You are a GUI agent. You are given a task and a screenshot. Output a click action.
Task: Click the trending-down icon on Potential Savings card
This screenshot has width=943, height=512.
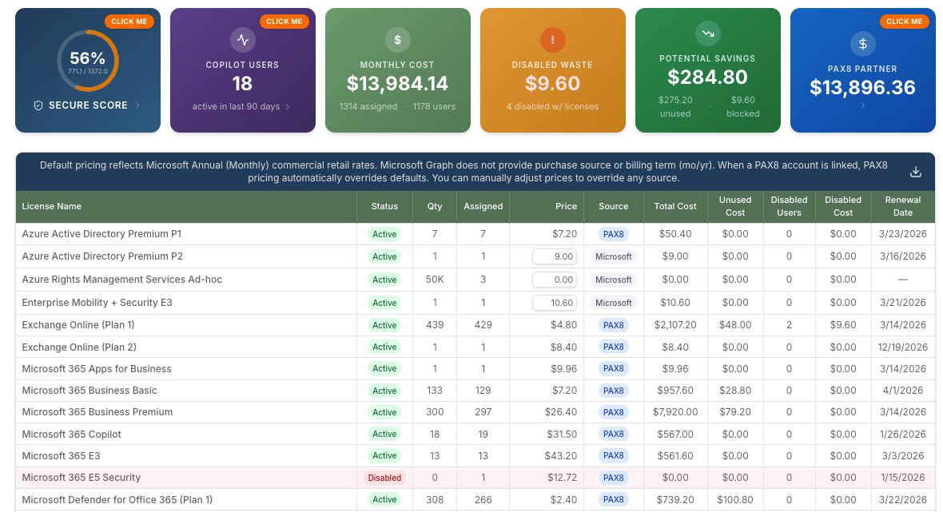click(x=708, y=34)
